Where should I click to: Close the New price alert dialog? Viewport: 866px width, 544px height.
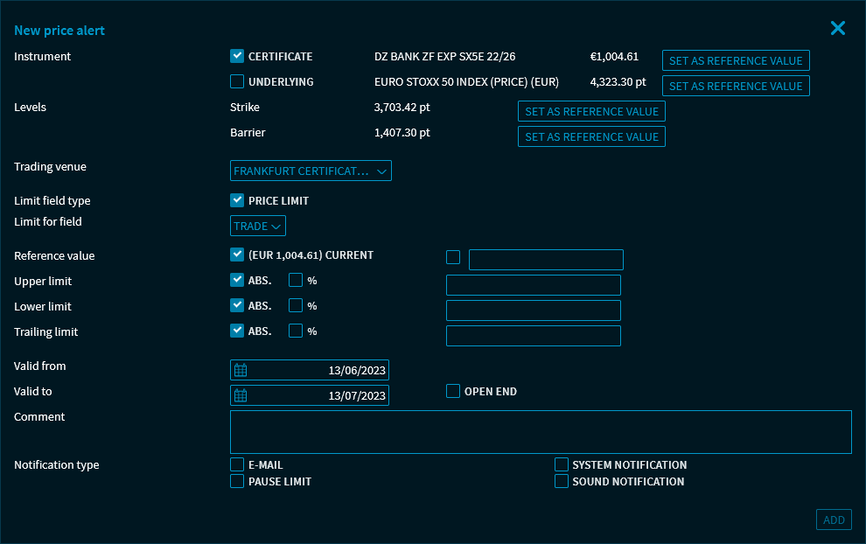point(837,29)
